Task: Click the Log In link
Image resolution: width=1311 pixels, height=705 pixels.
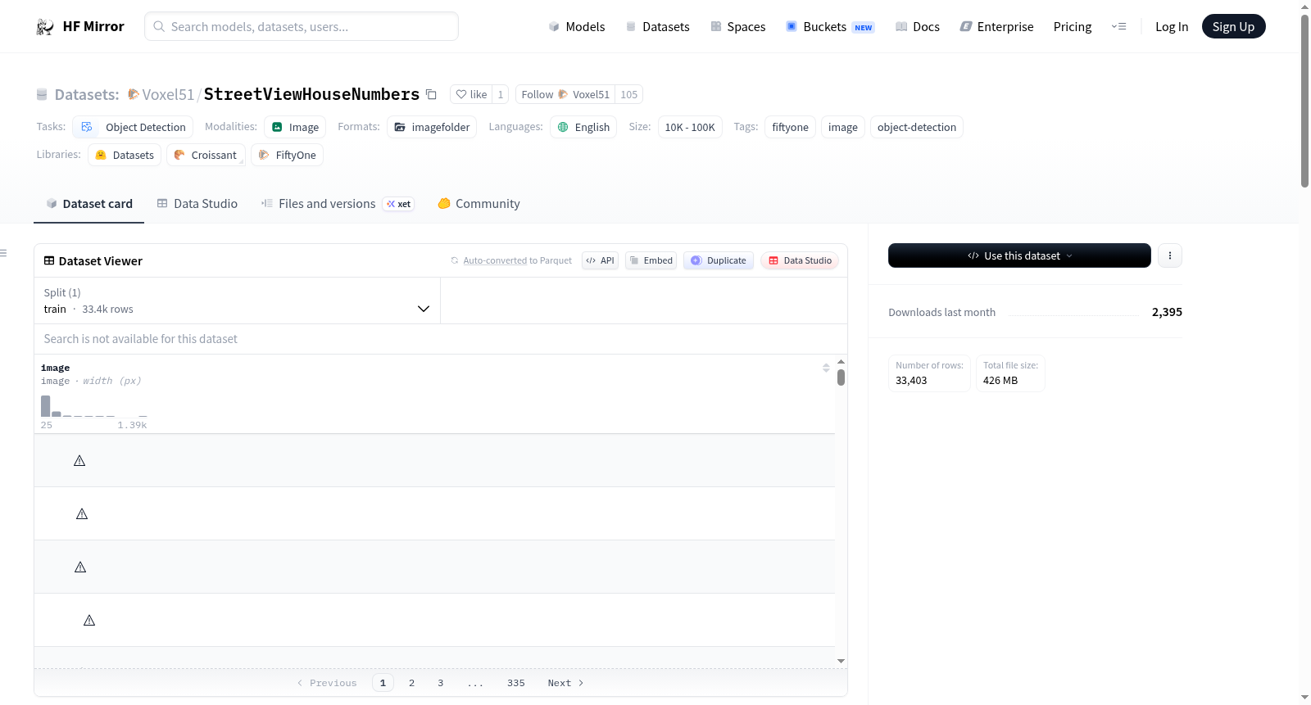Action: pos(1172,27)
